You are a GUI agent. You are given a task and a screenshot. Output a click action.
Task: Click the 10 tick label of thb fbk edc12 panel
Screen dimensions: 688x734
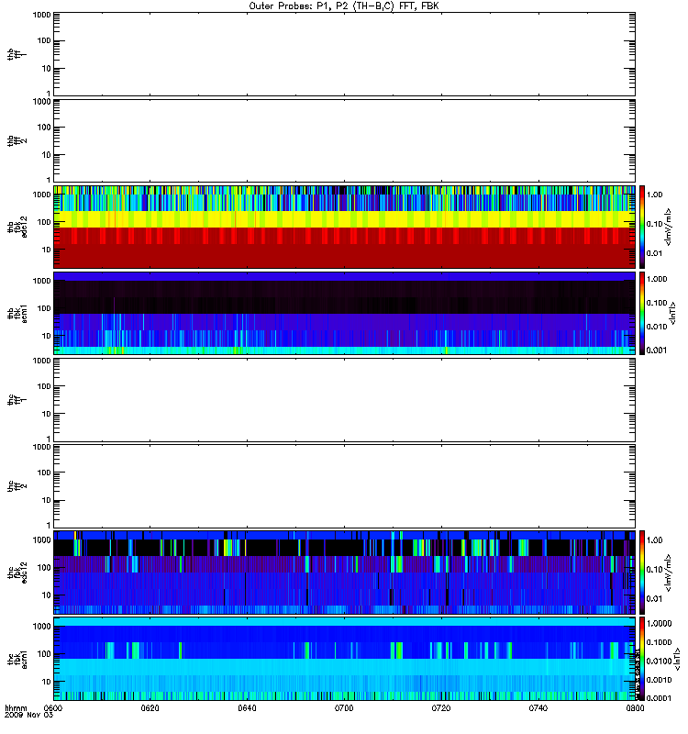47,250
